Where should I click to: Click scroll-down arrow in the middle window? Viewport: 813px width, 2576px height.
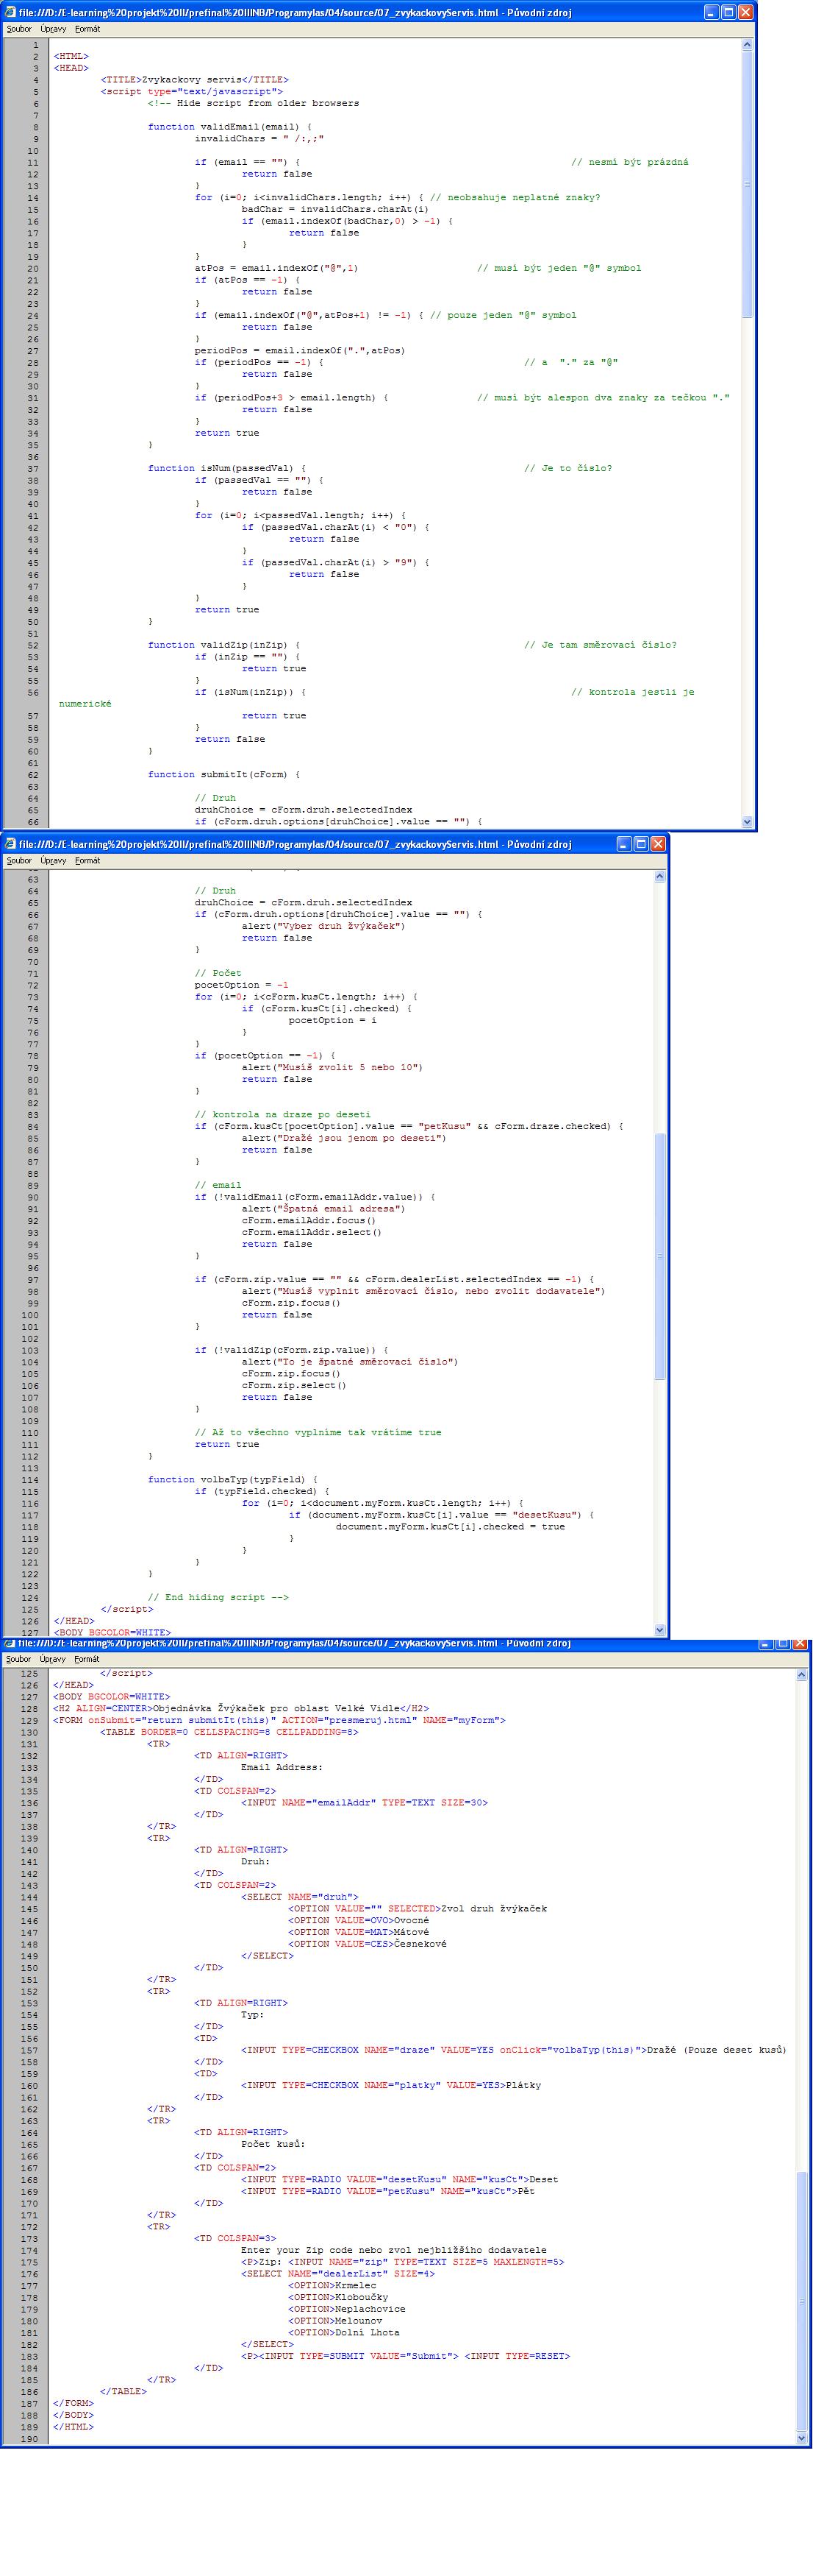point(659,1629)
